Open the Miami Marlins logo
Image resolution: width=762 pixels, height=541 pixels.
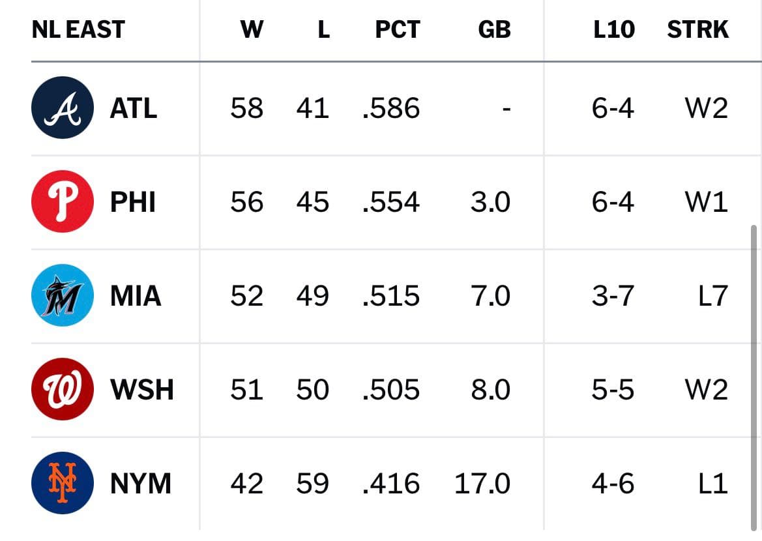point(63,295)
